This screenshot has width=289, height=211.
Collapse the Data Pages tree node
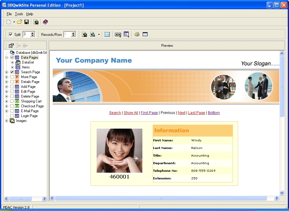click(7, 57)
